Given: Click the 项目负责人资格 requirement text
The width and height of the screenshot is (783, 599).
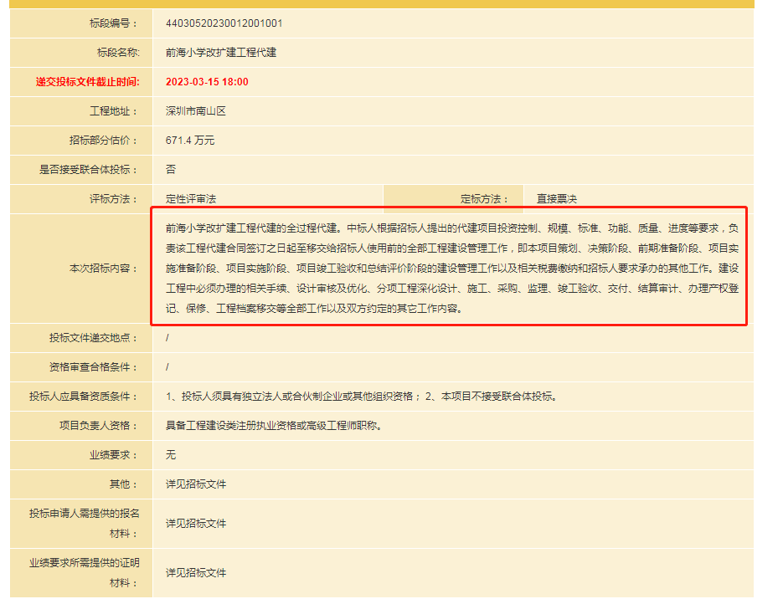Looking at the screenshot, I should click(x=273, y=426).
